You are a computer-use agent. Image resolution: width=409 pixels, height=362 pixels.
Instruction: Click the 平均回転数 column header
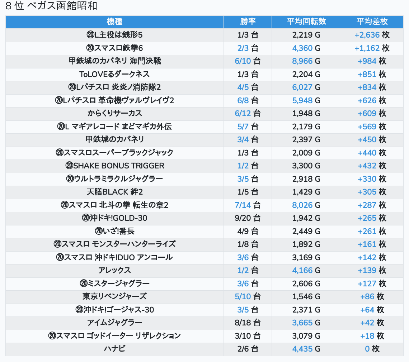306,22
